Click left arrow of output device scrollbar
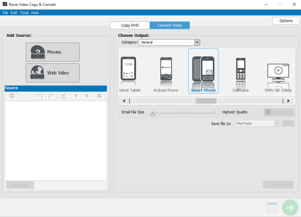Image resolution: width=301 pixels, height=217 pixels. tap(124, 101)
